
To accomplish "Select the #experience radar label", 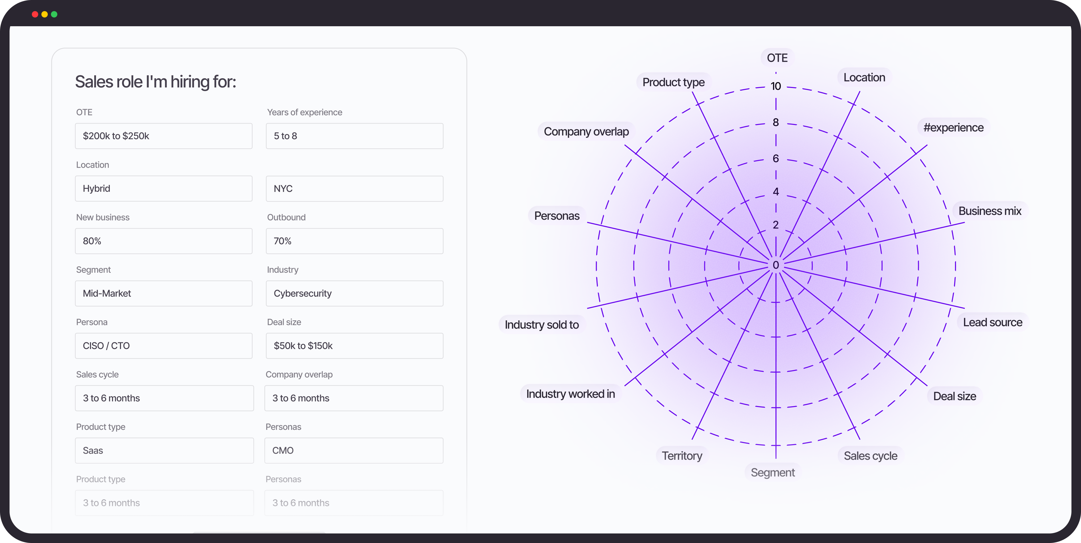I will (953, 127).
